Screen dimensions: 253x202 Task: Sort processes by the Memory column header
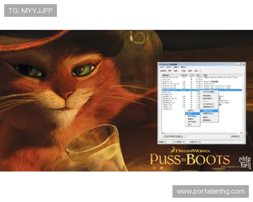[199, 74]
